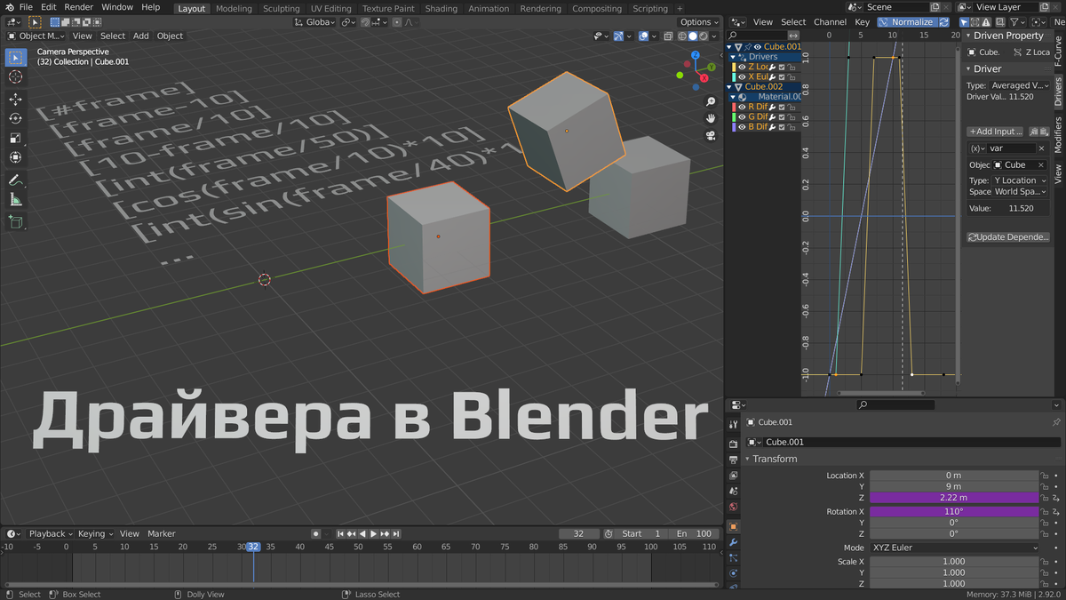Image resolution: width=1066 pixels, height=600 pixels.
Task: Open the F-Curve sidebar tab
Action: (1058, 52)
